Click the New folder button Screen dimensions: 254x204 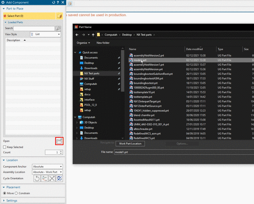pos(103,43)
